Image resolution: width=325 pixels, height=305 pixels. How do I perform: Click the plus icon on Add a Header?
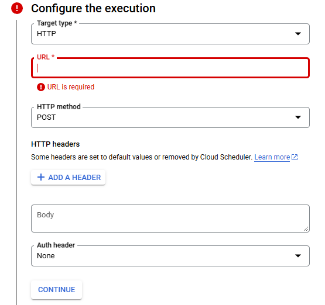[41, 177]
